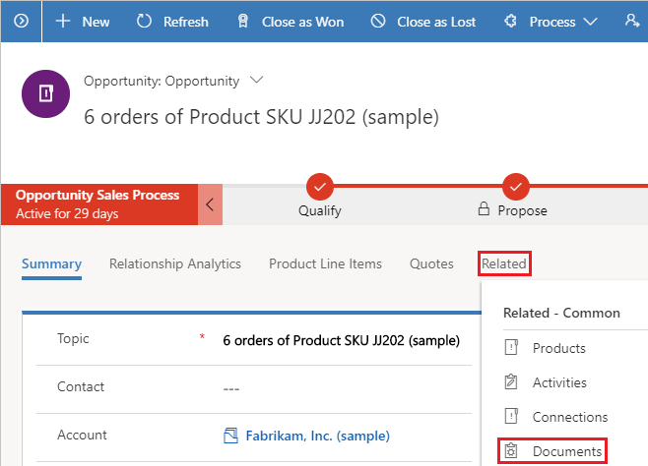Image resolution: width=648 pixels, height=466 pixels.
Task: Open the Relationship Analytics tab
Action: point(175,263)
